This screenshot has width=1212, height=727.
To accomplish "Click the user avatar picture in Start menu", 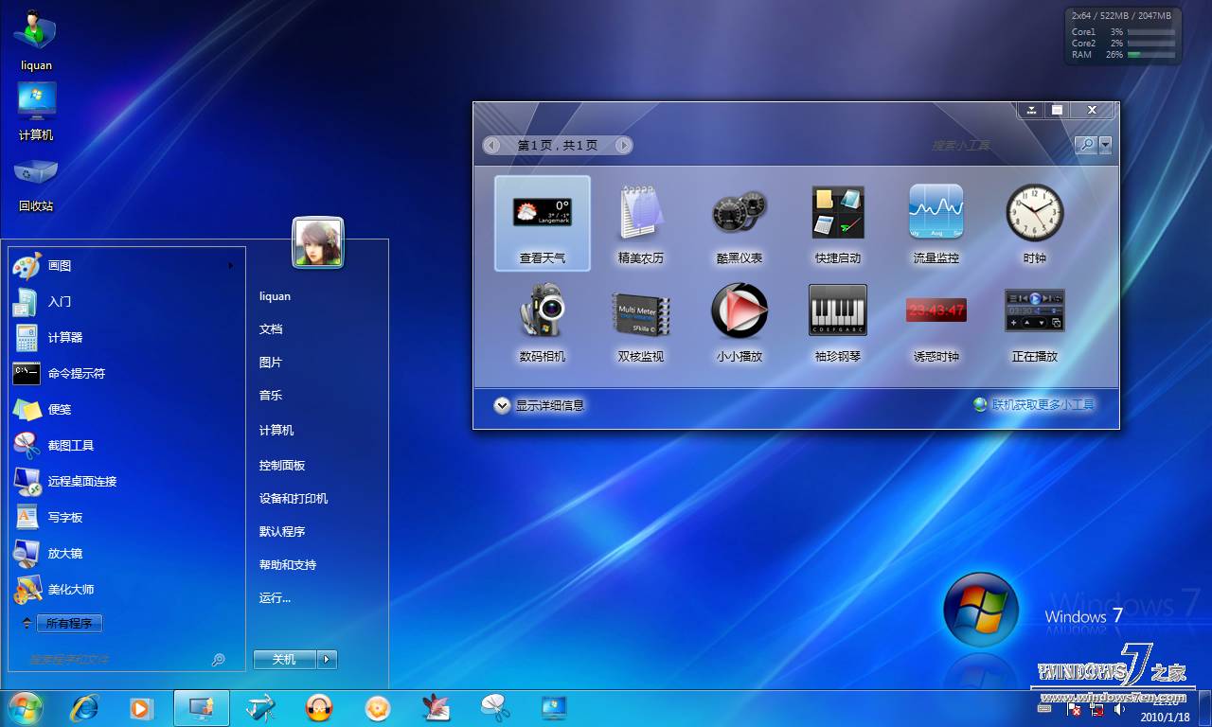I will tap(318, 242).
